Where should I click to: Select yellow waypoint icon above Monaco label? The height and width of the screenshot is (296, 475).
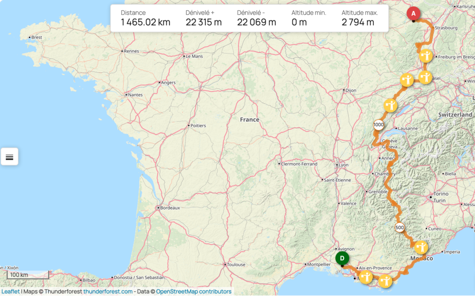[x=421, y=247]
